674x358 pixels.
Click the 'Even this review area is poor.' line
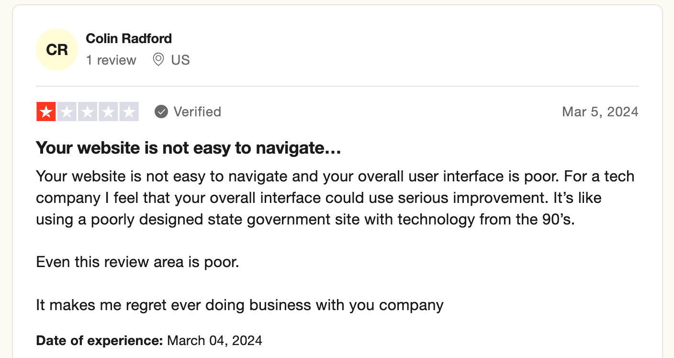point(137,262)
